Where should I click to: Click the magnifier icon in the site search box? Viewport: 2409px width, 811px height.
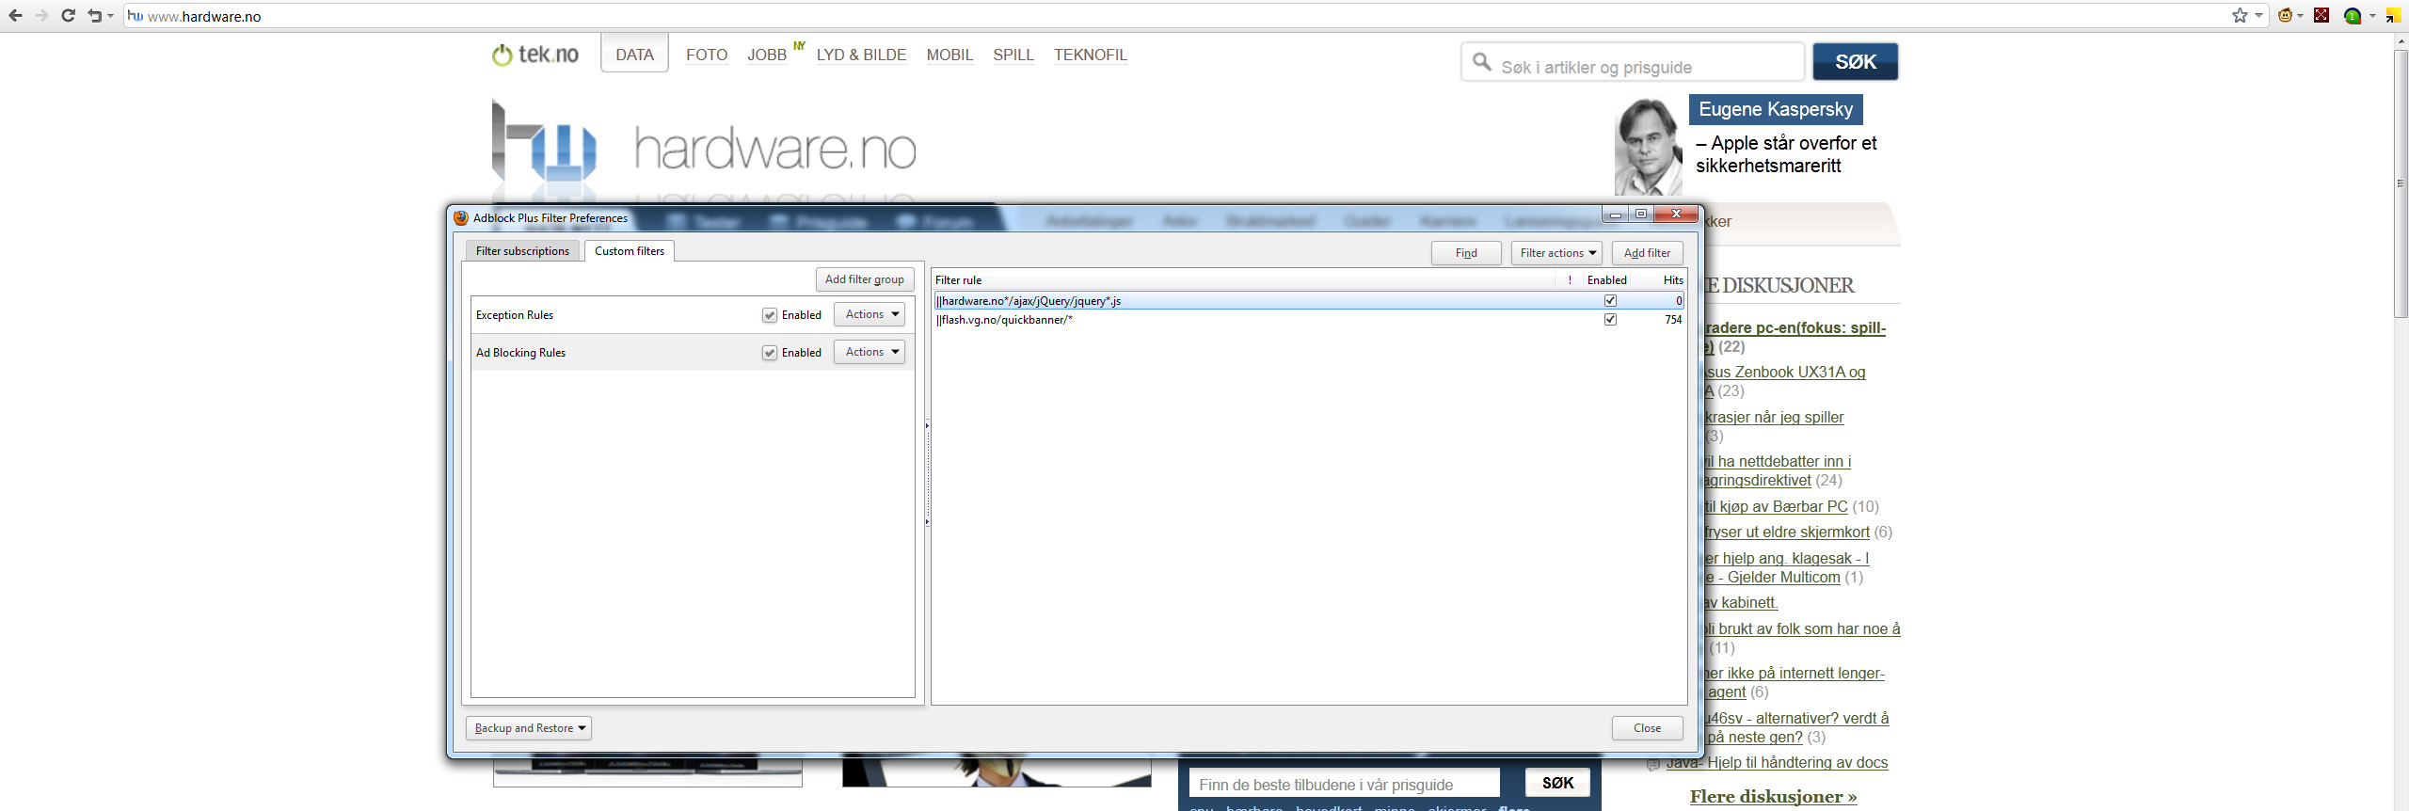[1482, 62]
